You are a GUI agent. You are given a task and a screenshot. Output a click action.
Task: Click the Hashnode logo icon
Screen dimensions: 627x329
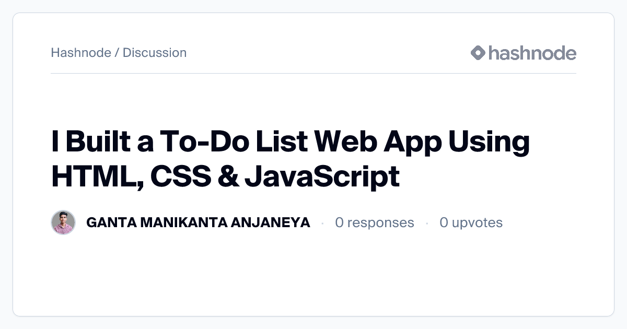[x=478, y=53]
